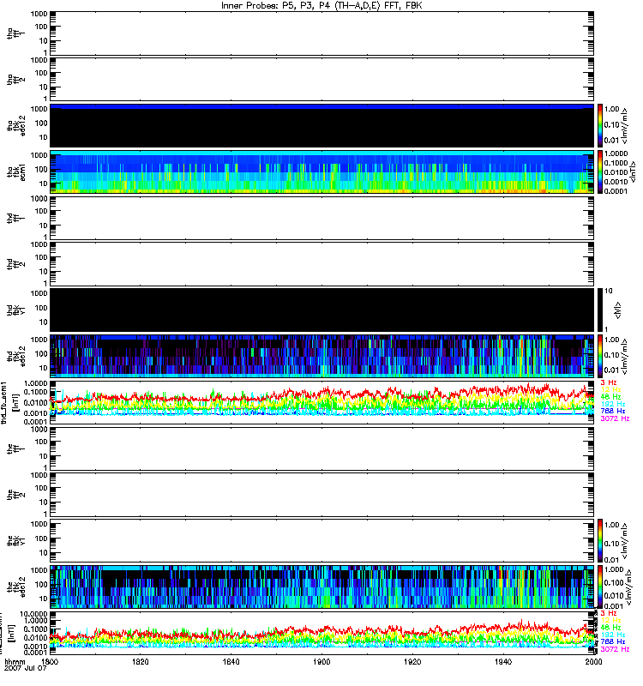Click the "thd_fb_scm1" y-axis title
Image resolution: width=643 pixels, height=686 pixels.
coord(3,402)
